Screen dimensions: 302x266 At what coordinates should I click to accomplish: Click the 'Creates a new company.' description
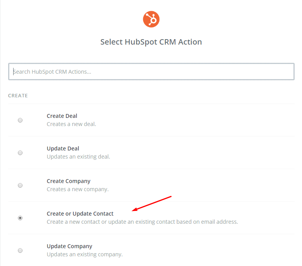click(78, 189)
